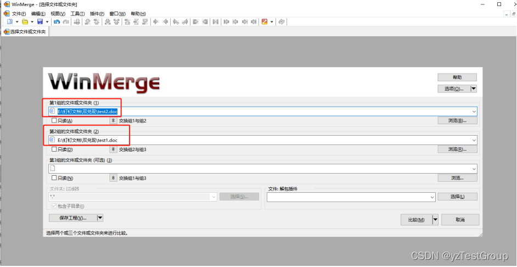
Task: Click the Copy Right and Advance icon
Action: (176, 22)
